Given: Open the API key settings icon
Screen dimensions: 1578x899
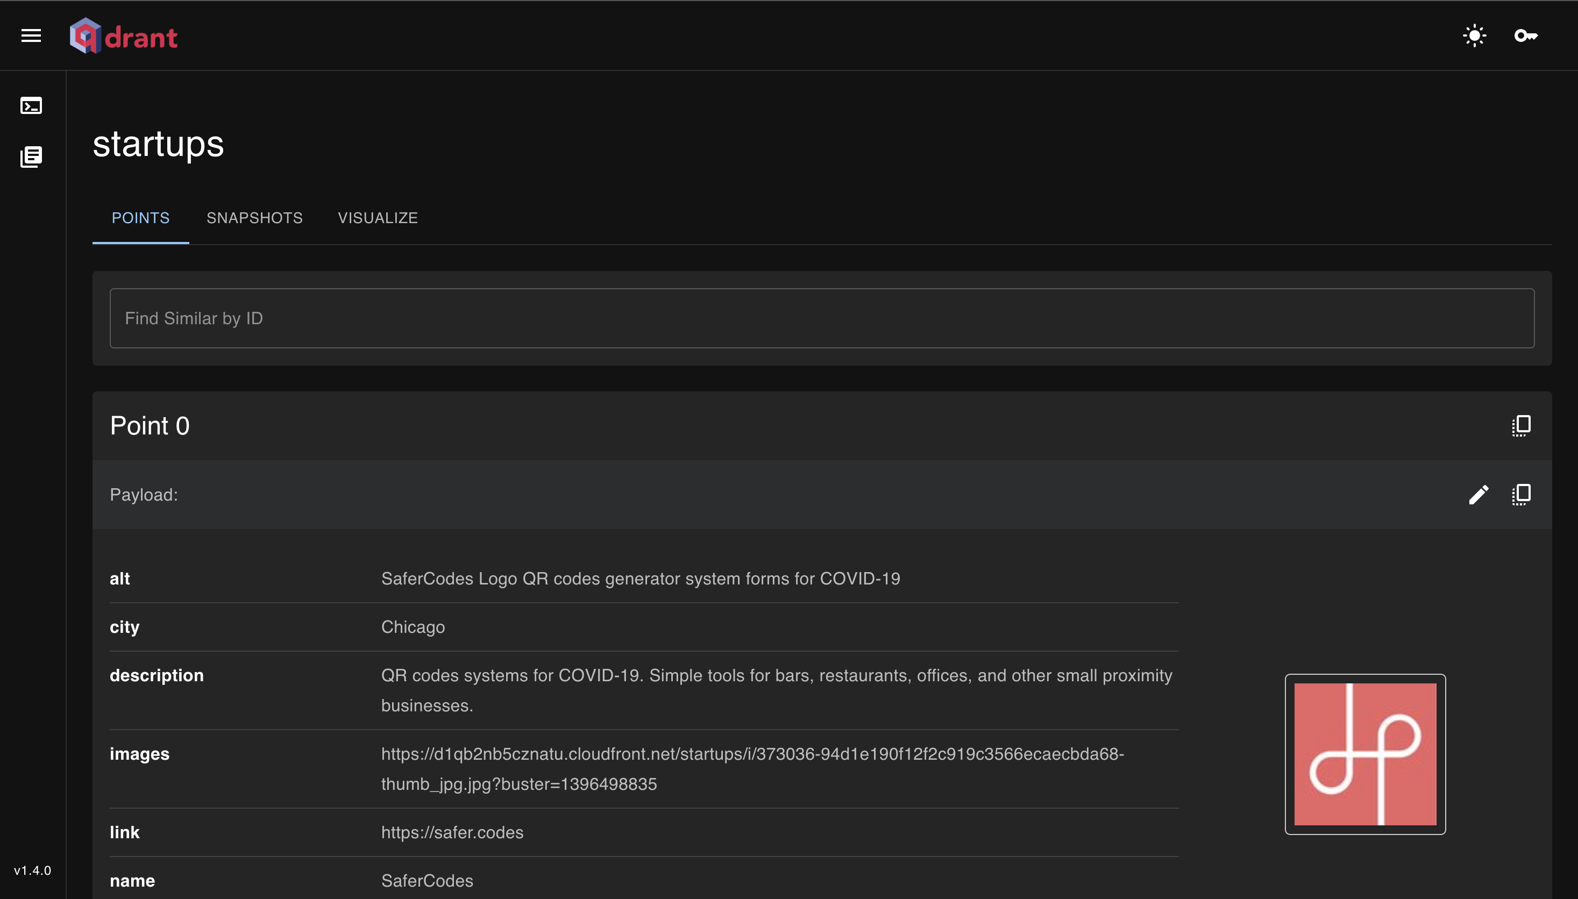Looking at the screenshot, I should tap(1525, 36).
